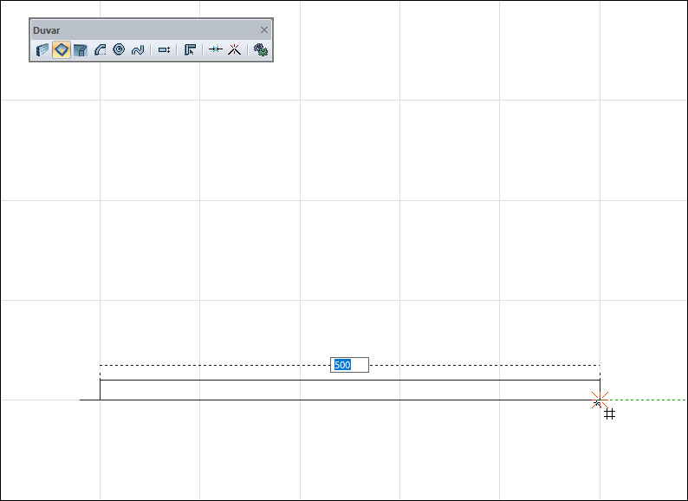
Task: Click the break walls at intersection icon
Action: pos(234,49)
